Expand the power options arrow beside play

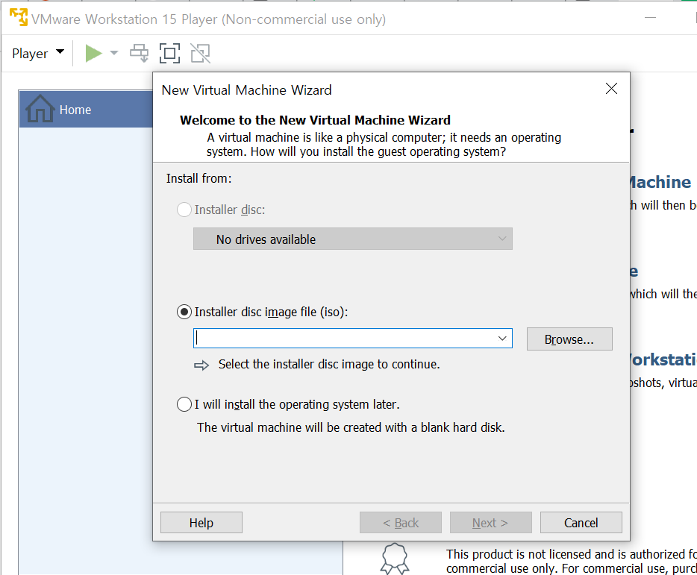pos(114,53)
